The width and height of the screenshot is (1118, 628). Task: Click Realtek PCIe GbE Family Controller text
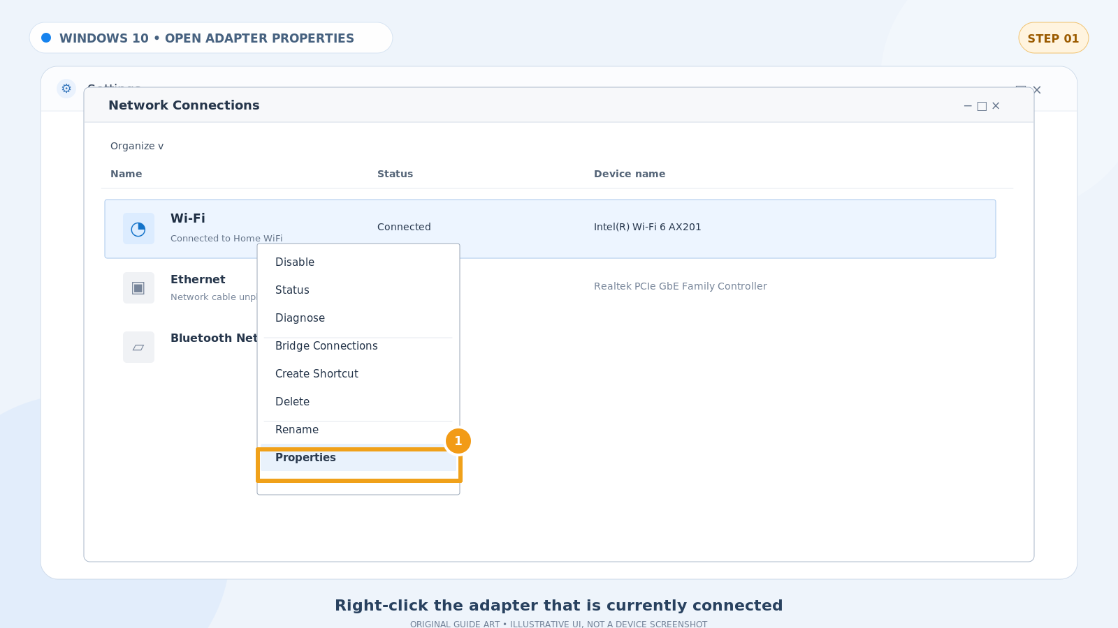pyautogui.click(x=681, y=286)
